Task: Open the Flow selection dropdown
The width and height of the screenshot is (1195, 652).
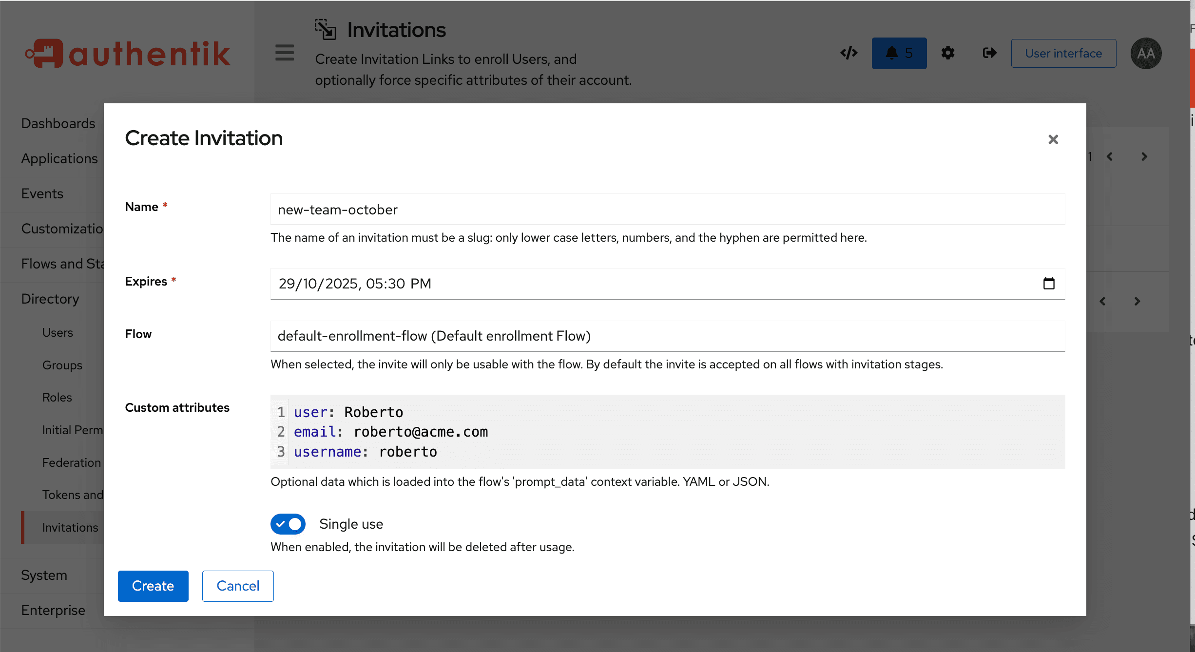Action: click(668, 336)
